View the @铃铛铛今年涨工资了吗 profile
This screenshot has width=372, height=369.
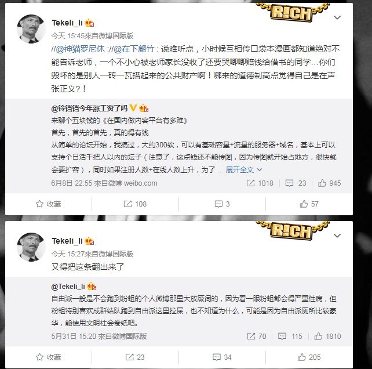click(x=89, y=108)
